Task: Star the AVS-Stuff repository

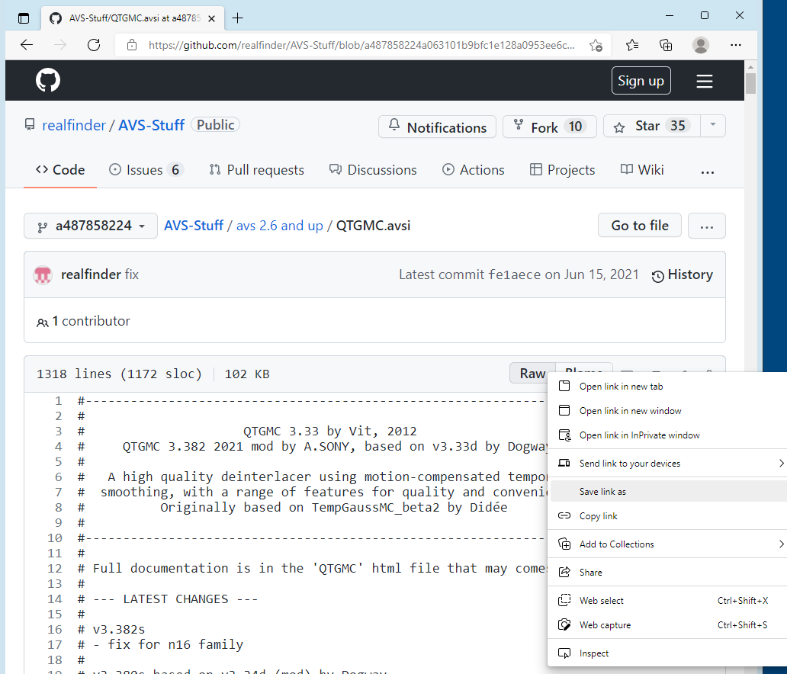Action: (x=651, y=126)
